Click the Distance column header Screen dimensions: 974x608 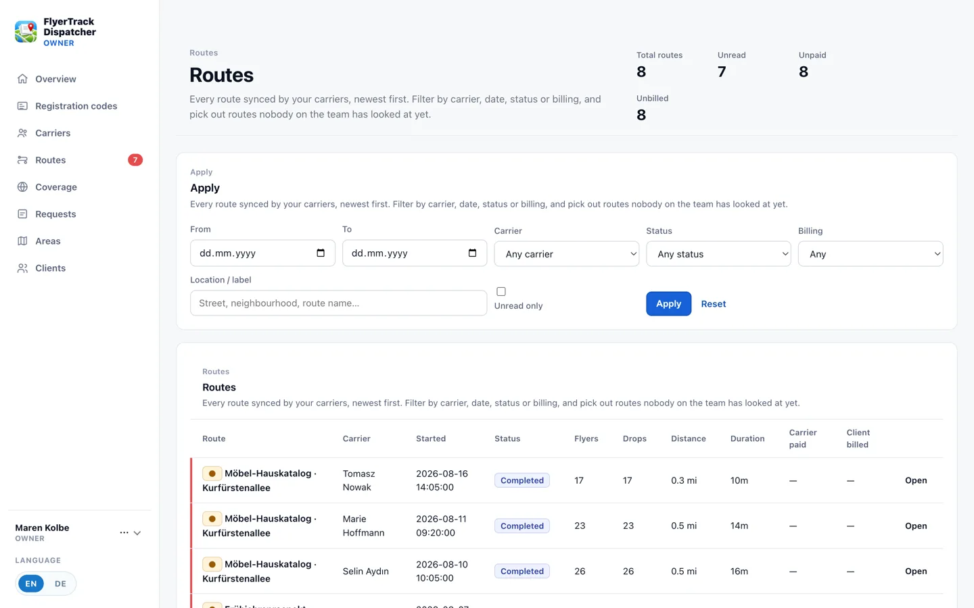(x=689, y=438)
